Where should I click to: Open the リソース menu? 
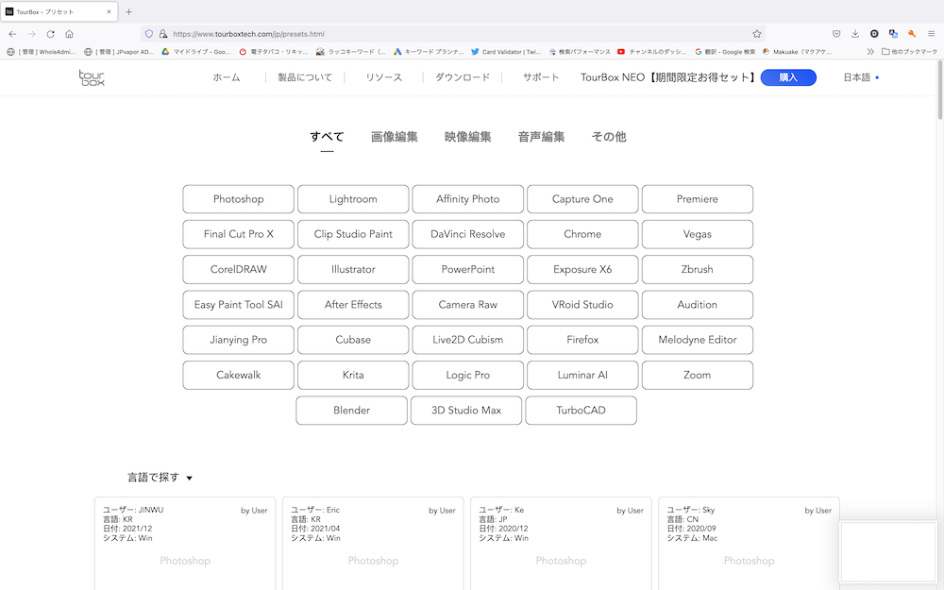click(383, 77)
